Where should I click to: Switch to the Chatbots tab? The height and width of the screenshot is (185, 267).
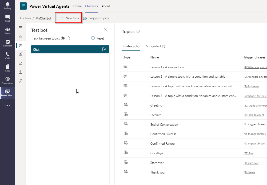click(x=91, y=6)
